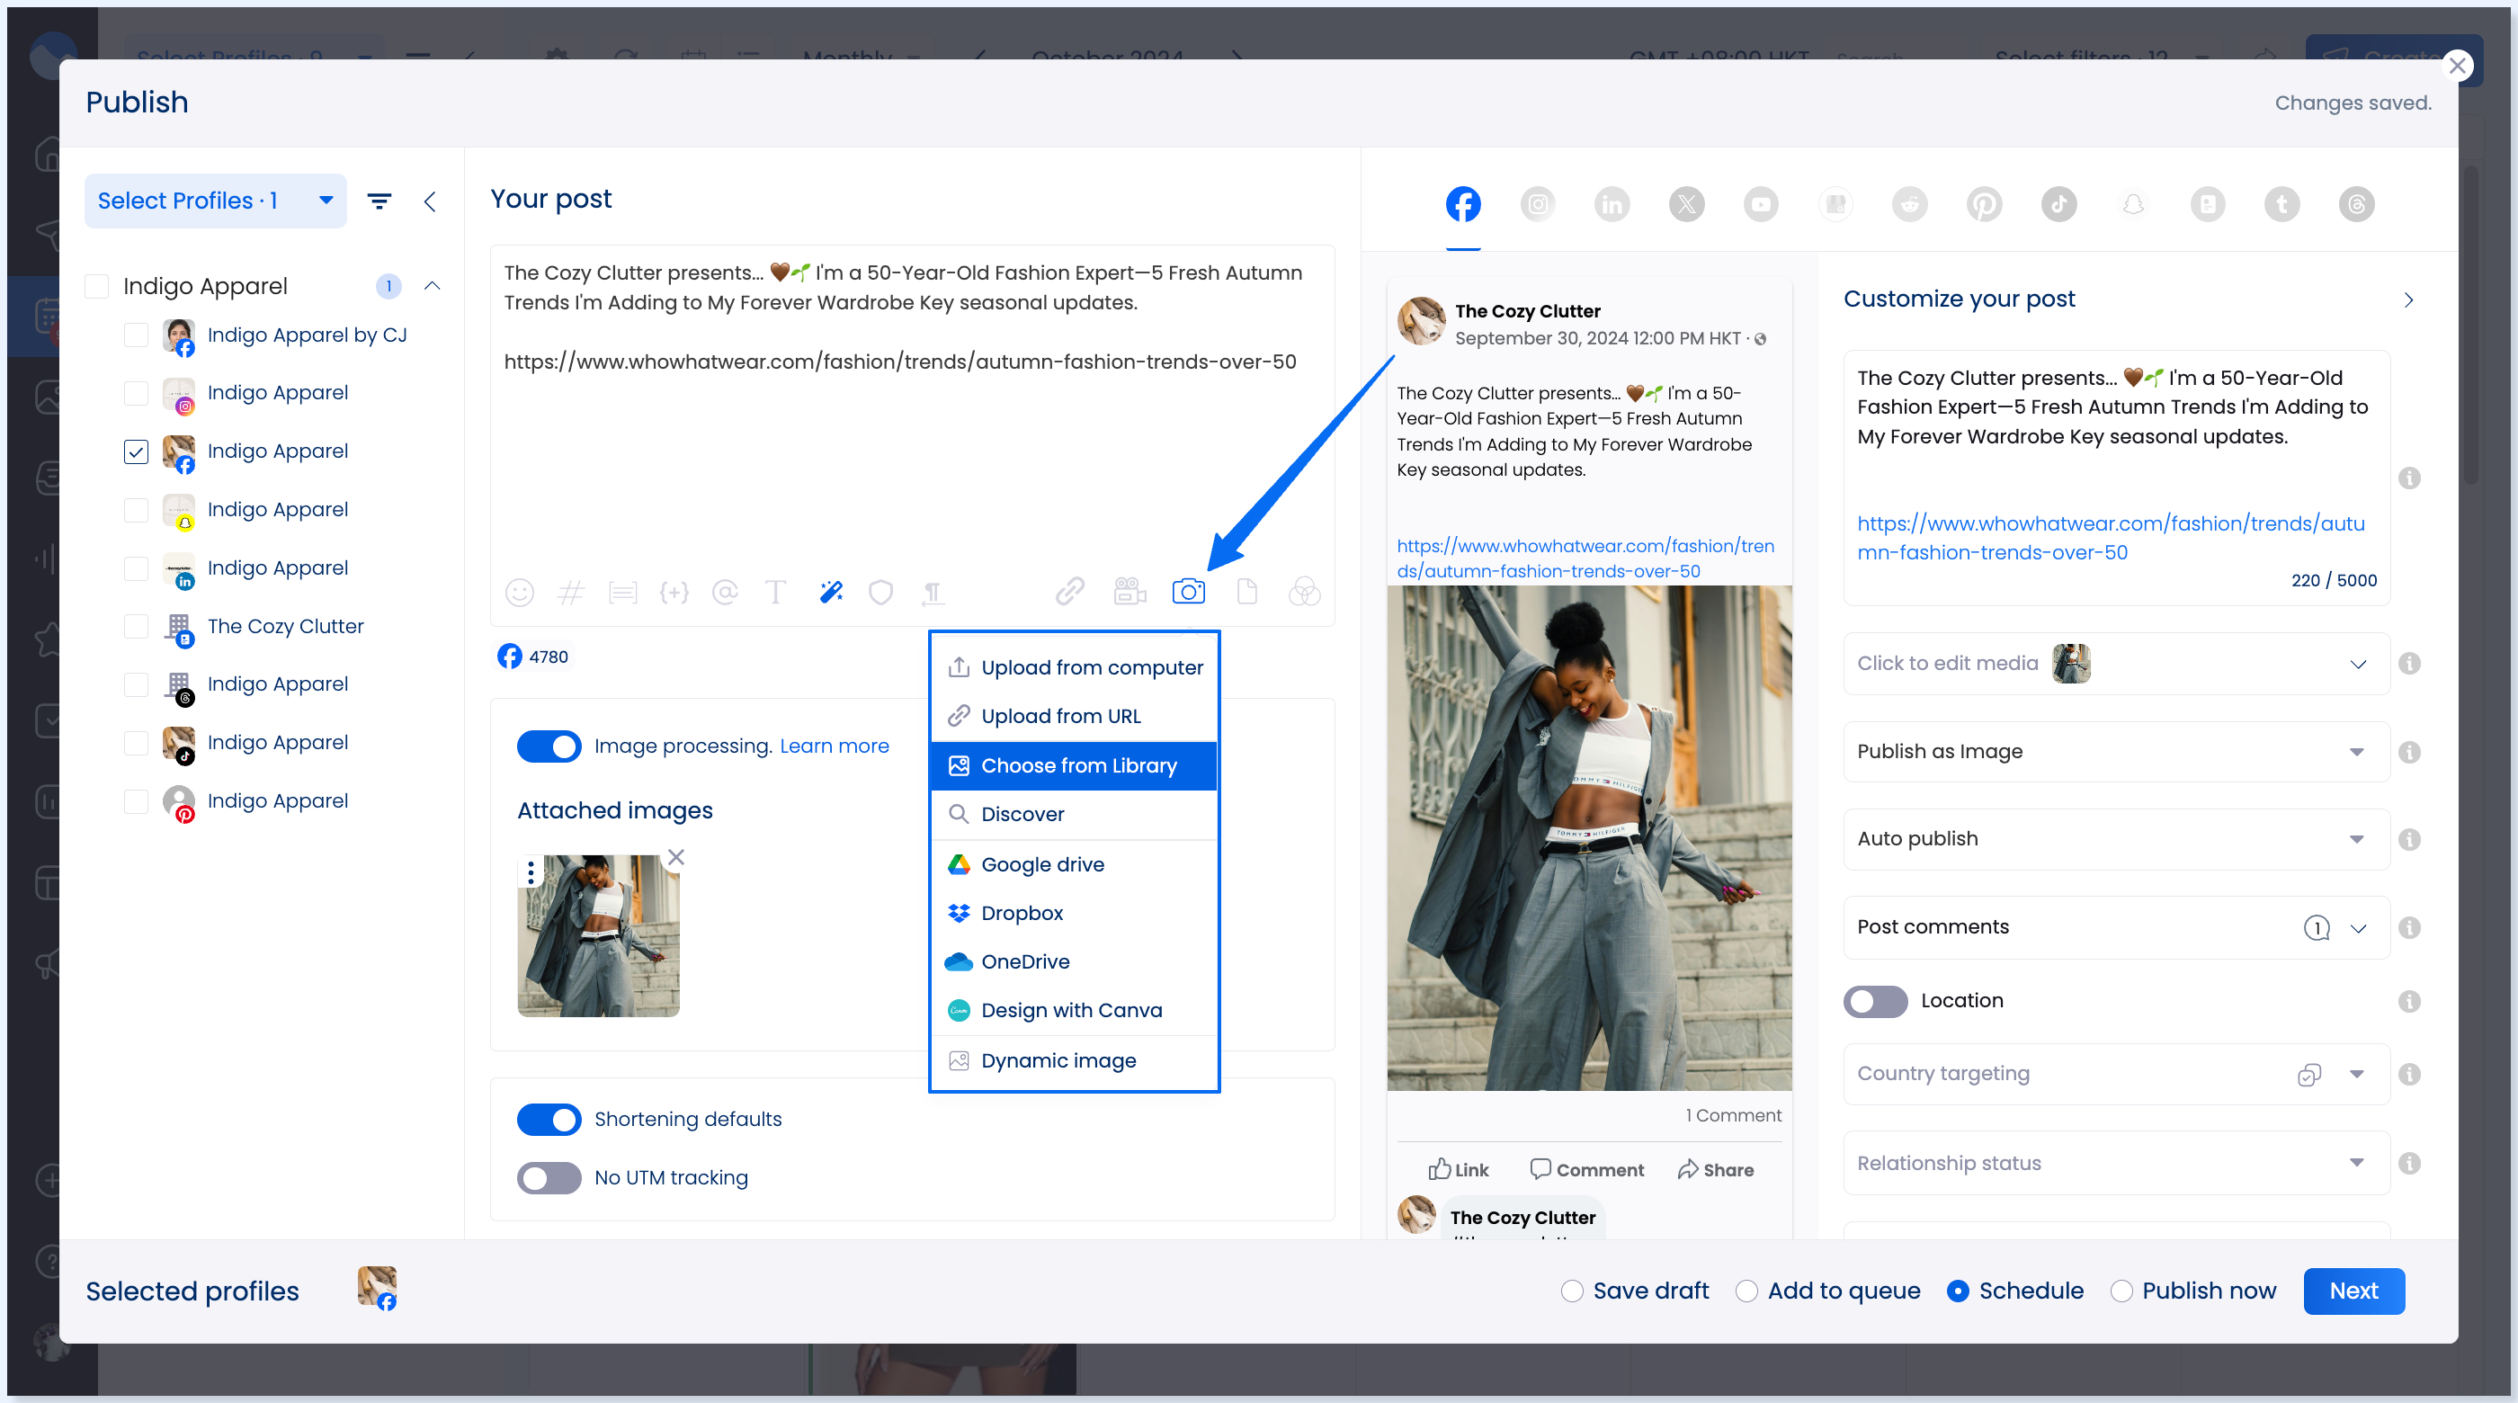This screenshot has width=2518, height=1403.
Task: Uncheck the selected Facebook Indigo Apparel profile
Action: pos(136,451)
